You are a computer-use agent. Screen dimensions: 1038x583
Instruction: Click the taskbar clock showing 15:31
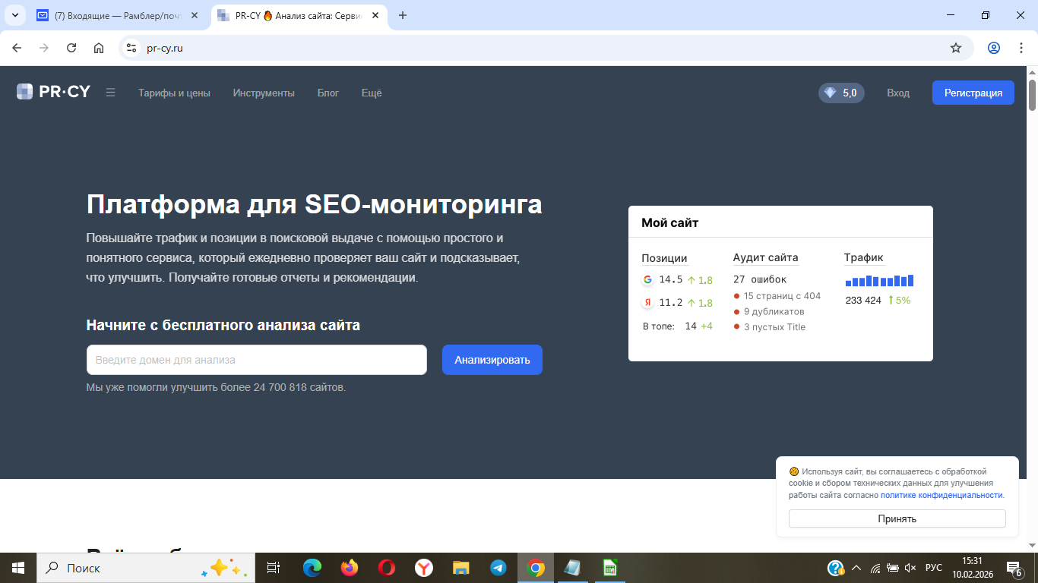(x=972, y=568)
